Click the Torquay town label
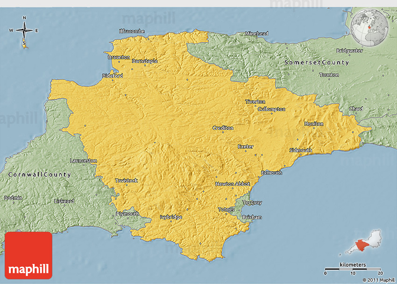The image size is (397, 284). tap(252, 203)
